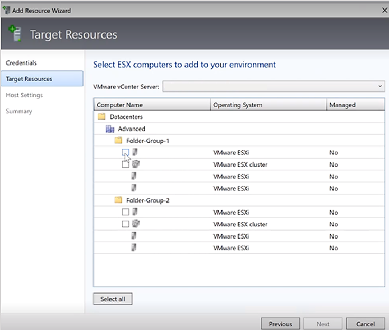Sort by Operating System column header
389x330 pixels.
(x=268, y=105)
